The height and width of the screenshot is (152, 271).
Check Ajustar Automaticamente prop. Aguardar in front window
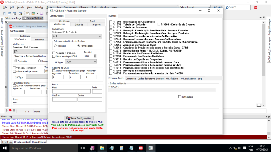tap(53, 71)
